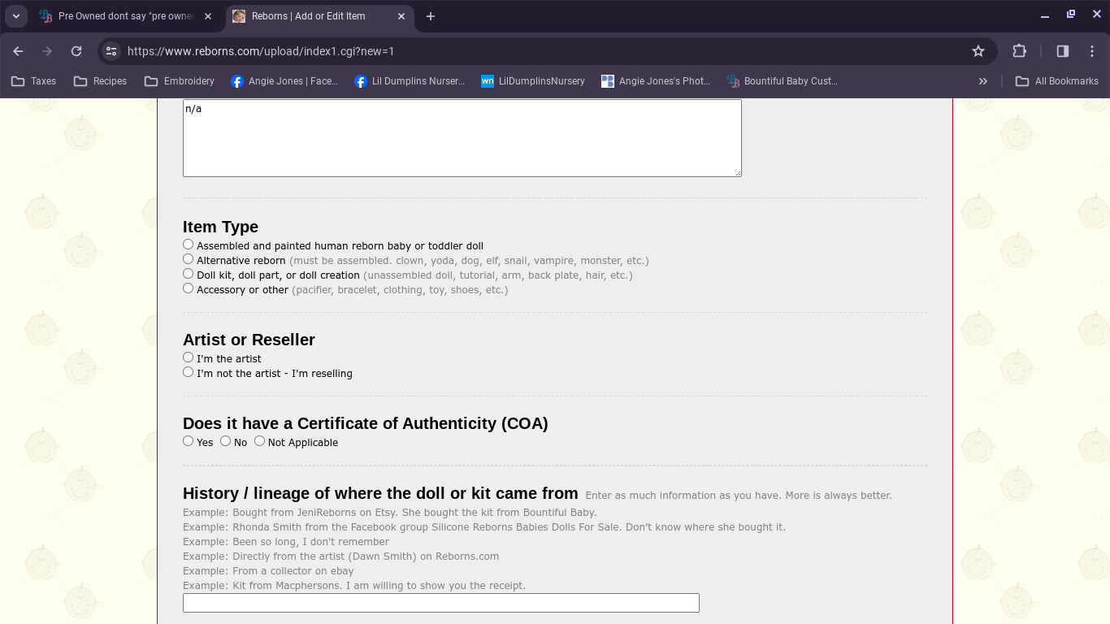
Task: Open the Extensions puzzle icon
Action: [1019, 51]
